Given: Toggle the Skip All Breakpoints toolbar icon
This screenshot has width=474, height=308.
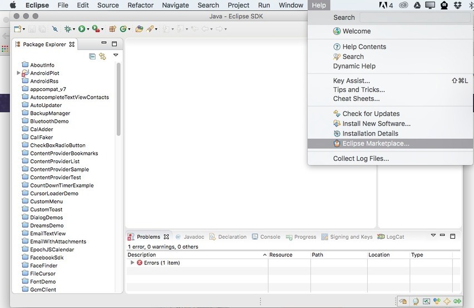Looking at the screenshot, I should coord(55,29).
